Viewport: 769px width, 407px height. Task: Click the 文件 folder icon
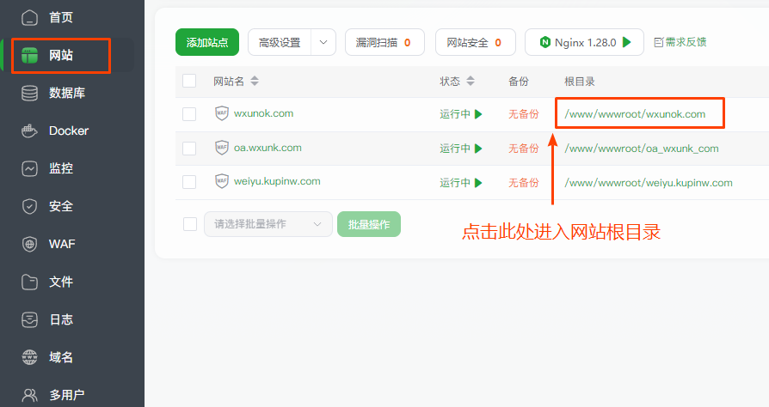tap(29, 282)
